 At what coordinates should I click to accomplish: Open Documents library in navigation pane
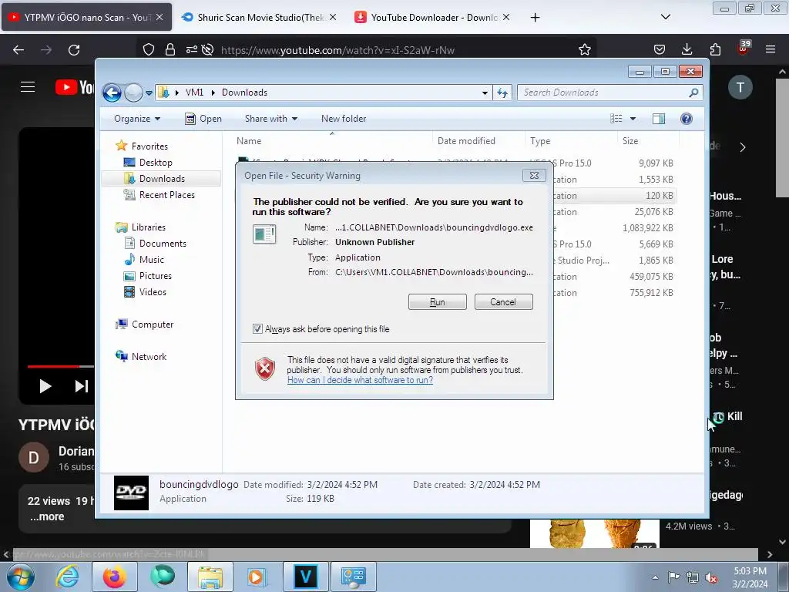pos(156,244)
